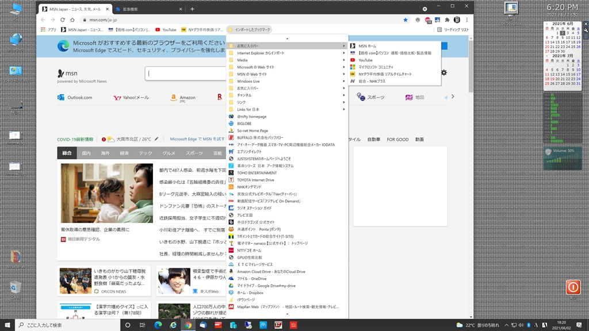
Task: Reload the MSN page
Action: [x=62, y=20]
